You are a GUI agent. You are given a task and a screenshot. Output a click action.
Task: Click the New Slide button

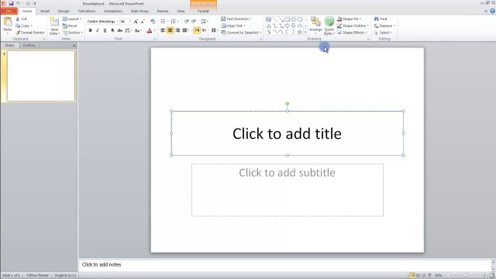pyautogui.click(x=54, y=26)
